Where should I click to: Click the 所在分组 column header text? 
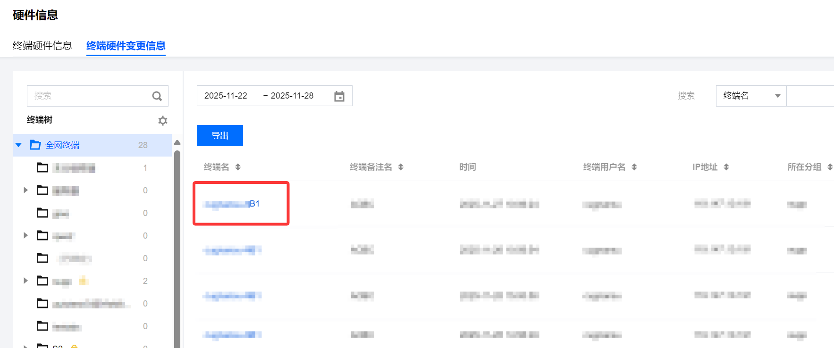click(x=804, y=167)
